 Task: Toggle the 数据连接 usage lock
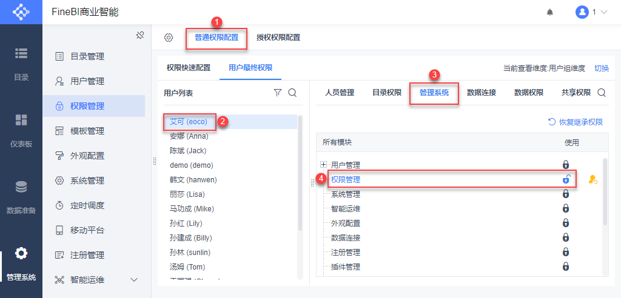(566, 237)
